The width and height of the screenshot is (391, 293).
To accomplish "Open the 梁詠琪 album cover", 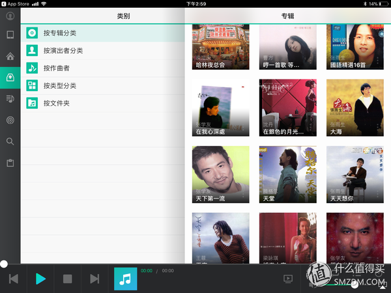I will pyautogui.click(x=288, y=238).
